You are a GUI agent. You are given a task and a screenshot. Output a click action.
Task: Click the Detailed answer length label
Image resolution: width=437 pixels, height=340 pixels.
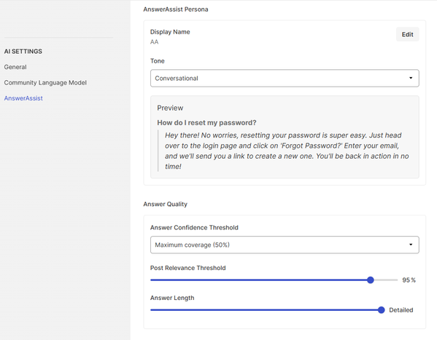tap(401, 310)
